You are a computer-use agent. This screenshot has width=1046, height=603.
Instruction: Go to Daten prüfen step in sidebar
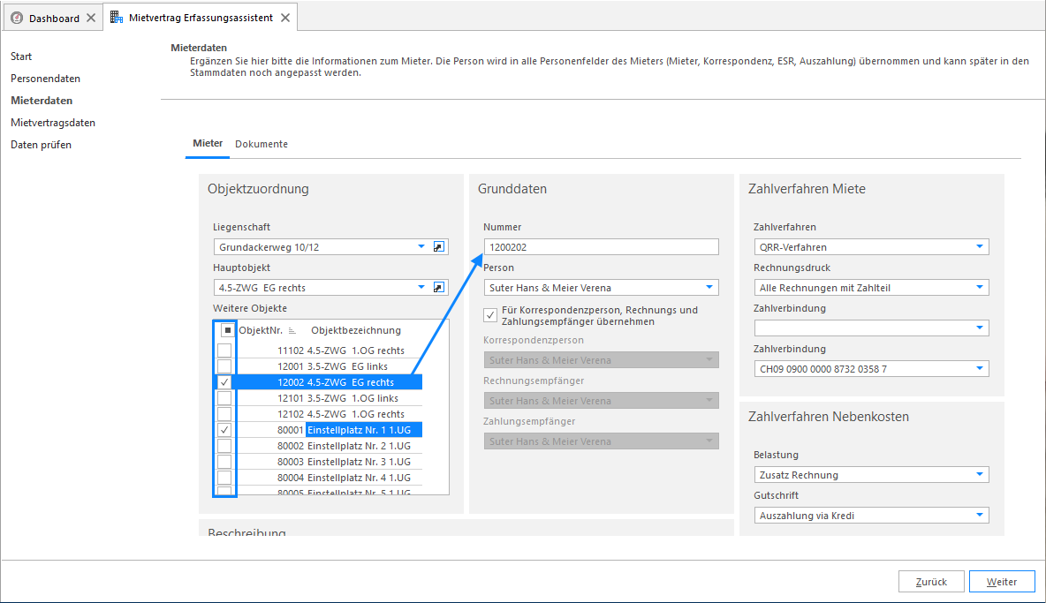[x=41, y=145]
